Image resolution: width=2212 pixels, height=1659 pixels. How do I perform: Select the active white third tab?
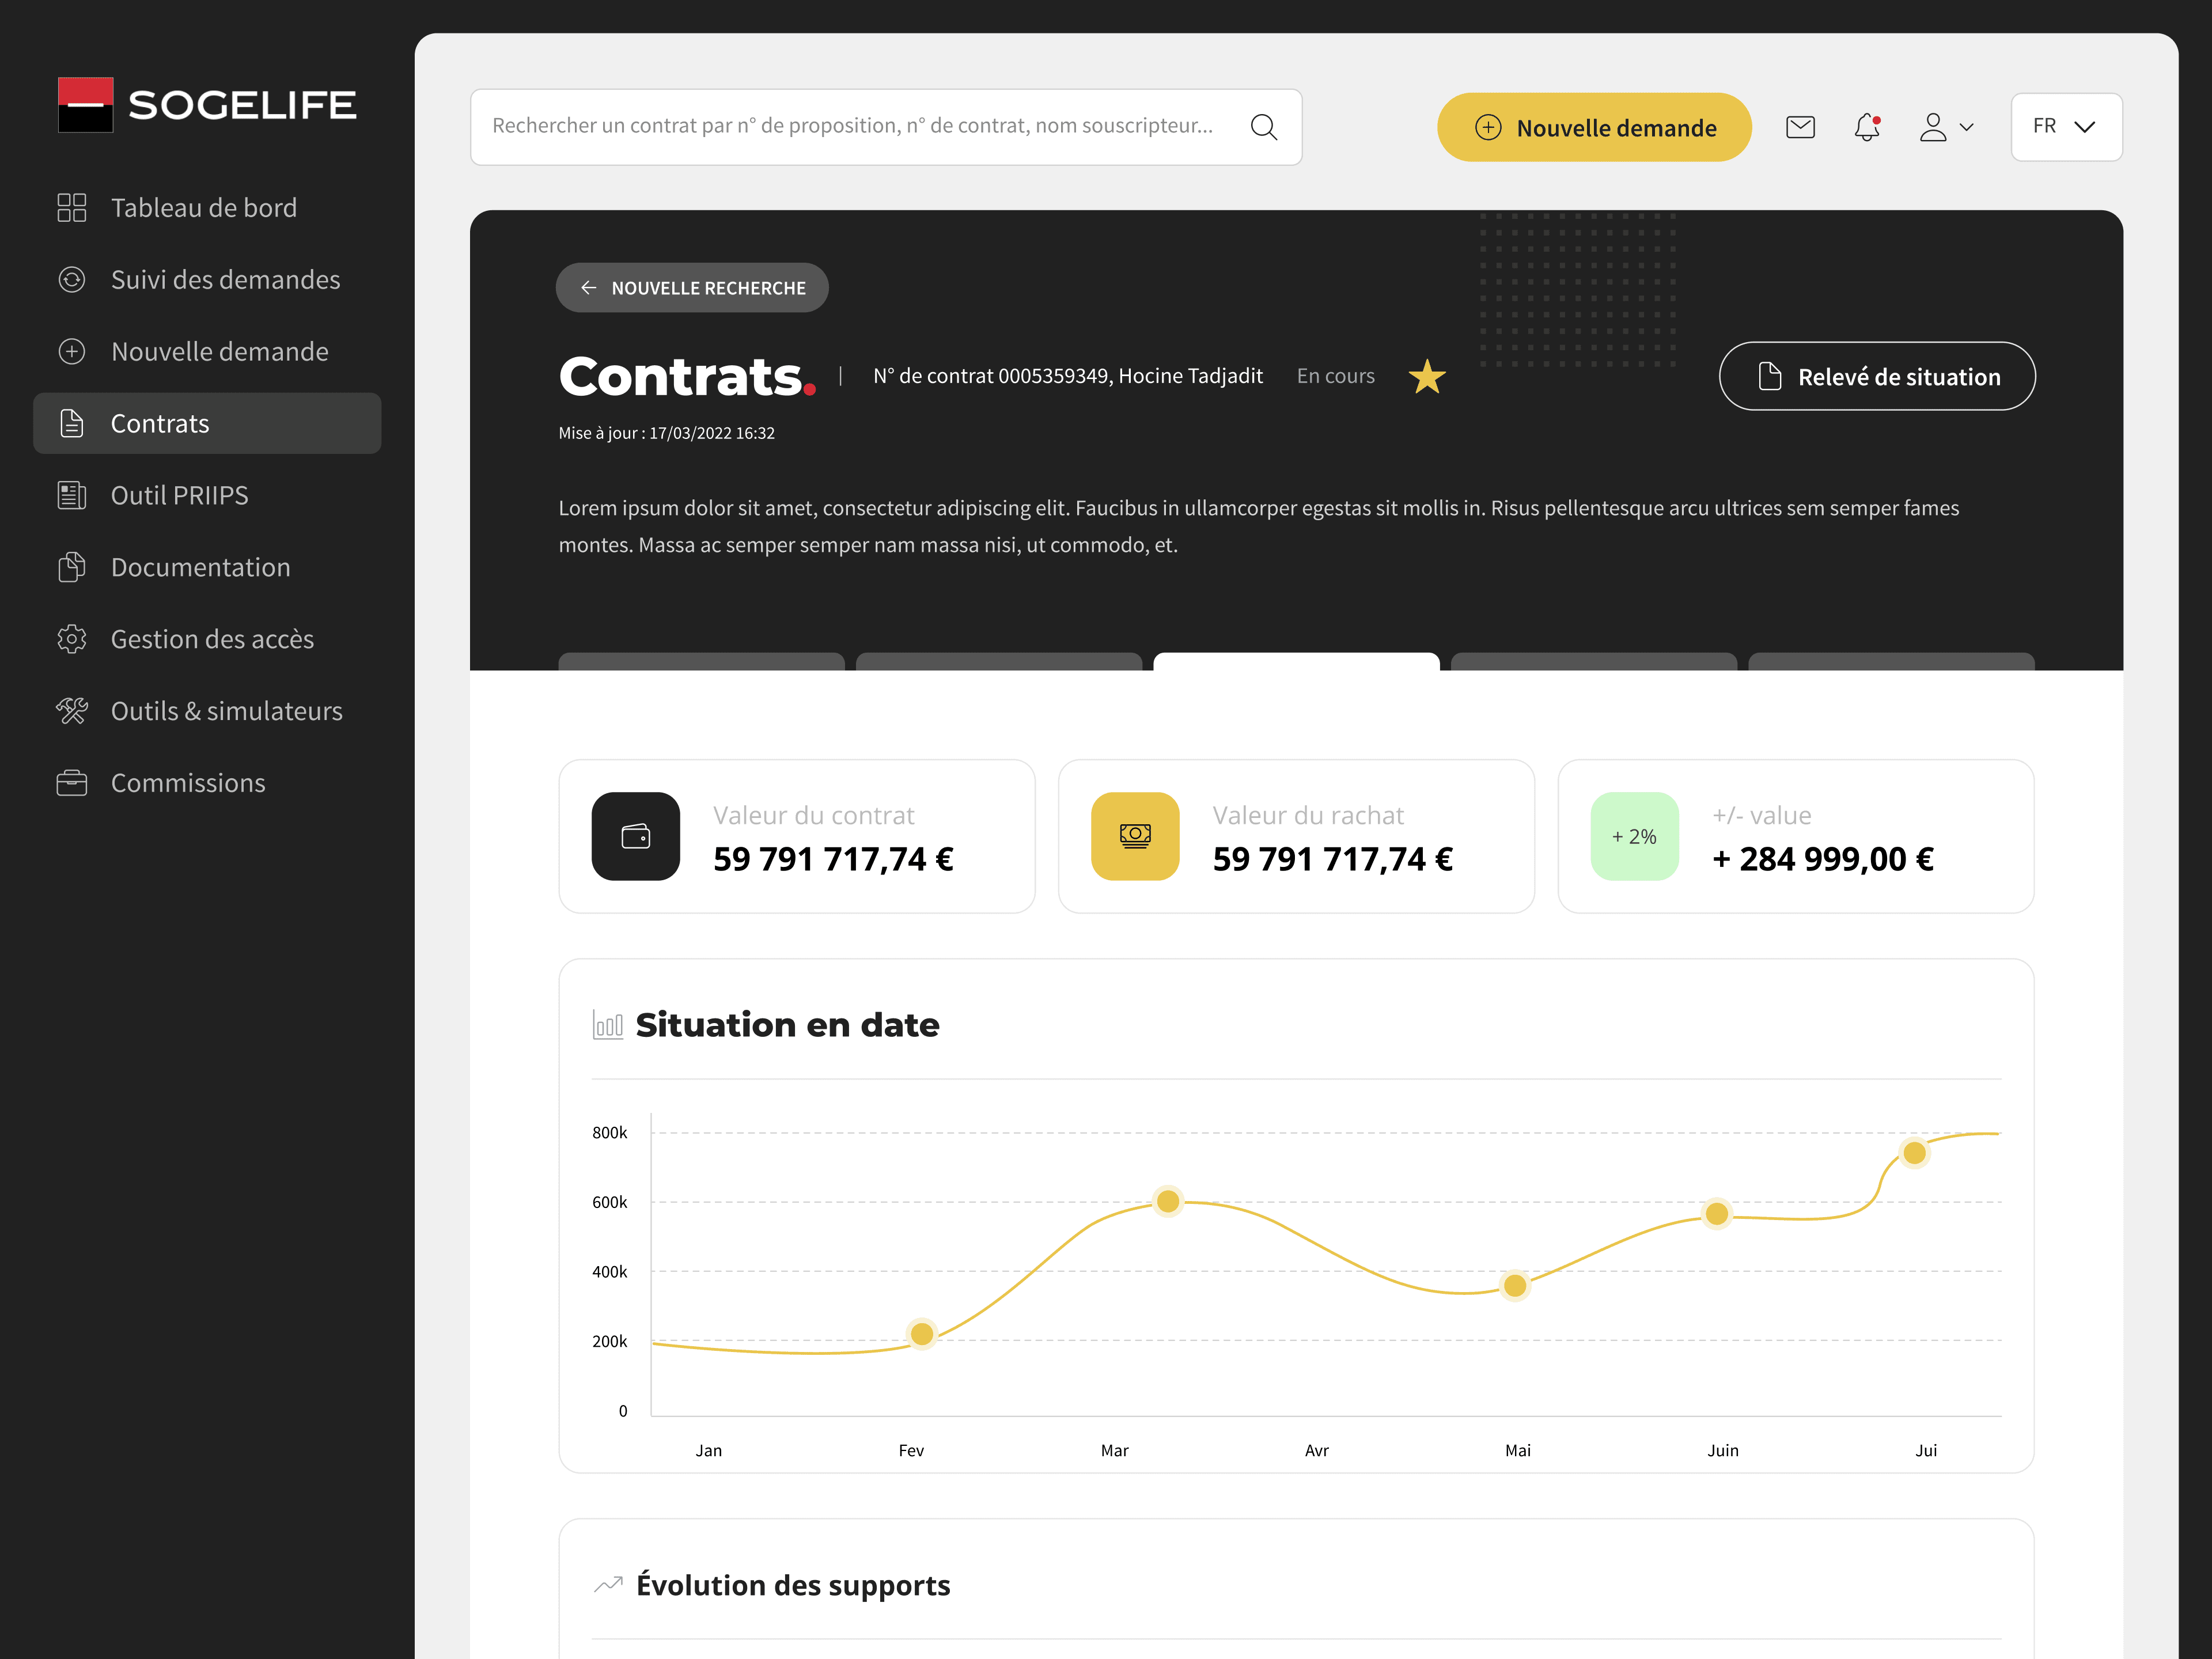[1296, 662]
